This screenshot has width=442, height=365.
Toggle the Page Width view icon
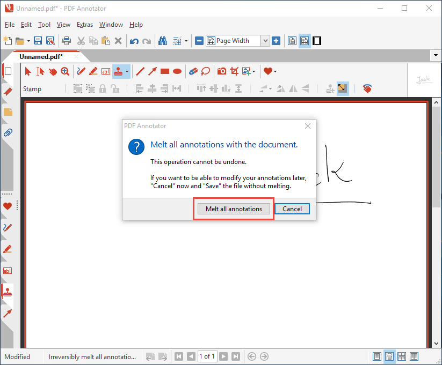(305, 41)
